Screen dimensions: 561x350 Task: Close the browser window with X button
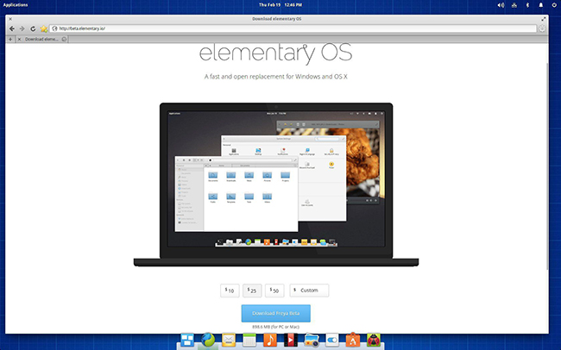[x=10, y=19]
